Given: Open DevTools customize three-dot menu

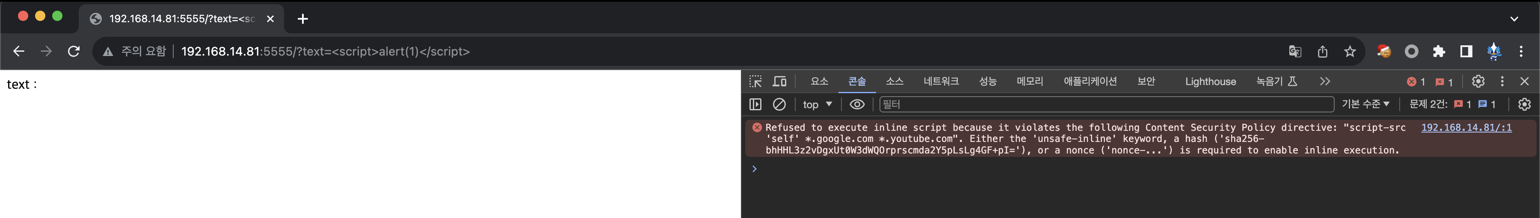Looking at the screenshot, I should [1502, 81].
